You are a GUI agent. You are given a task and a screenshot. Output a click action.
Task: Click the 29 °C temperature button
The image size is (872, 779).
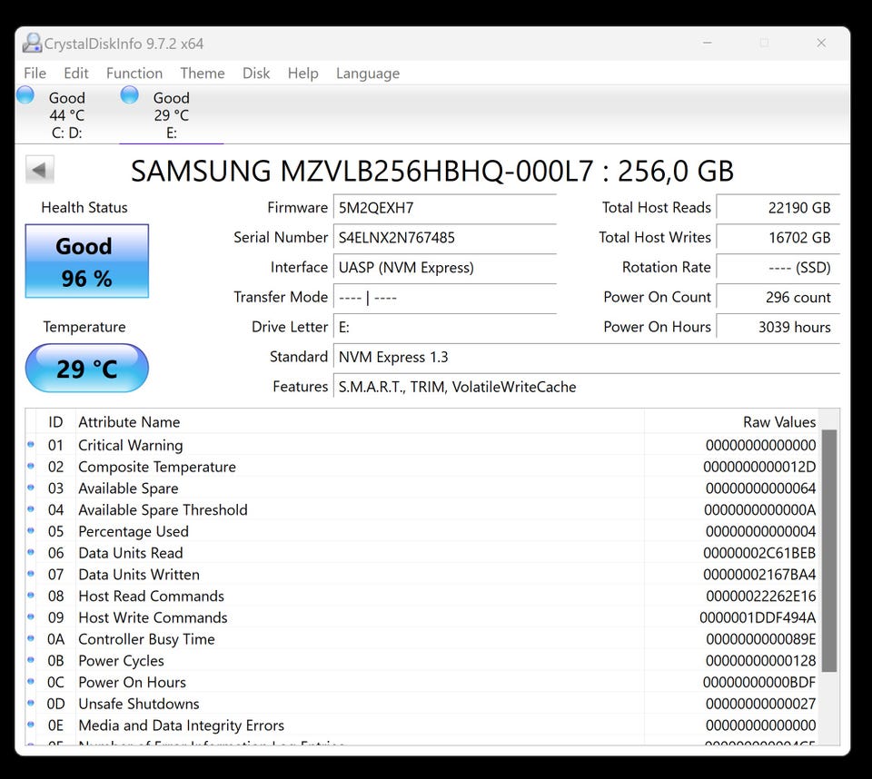86,369
